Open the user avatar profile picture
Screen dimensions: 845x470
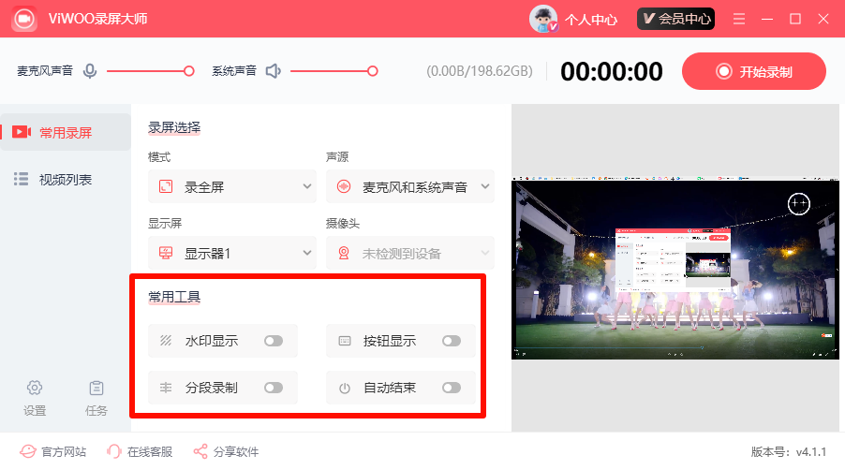click(543, 19)
